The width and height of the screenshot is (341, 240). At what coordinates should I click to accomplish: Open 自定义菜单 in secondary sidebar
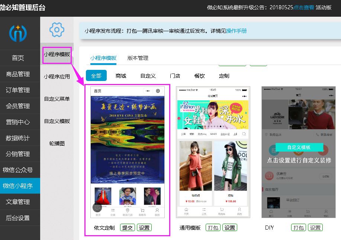[57, 99]
